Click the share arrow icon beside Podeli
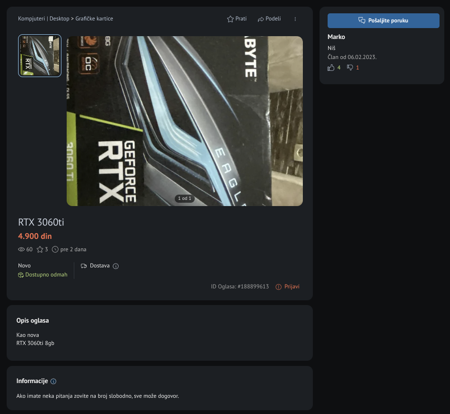Image resolution: width=450 pixels, height=414 pixels. click(260, 19)
